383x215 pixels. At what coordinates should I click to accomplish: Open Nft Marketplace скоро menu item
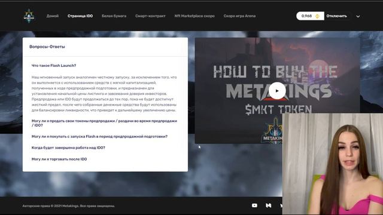[194, 16]
